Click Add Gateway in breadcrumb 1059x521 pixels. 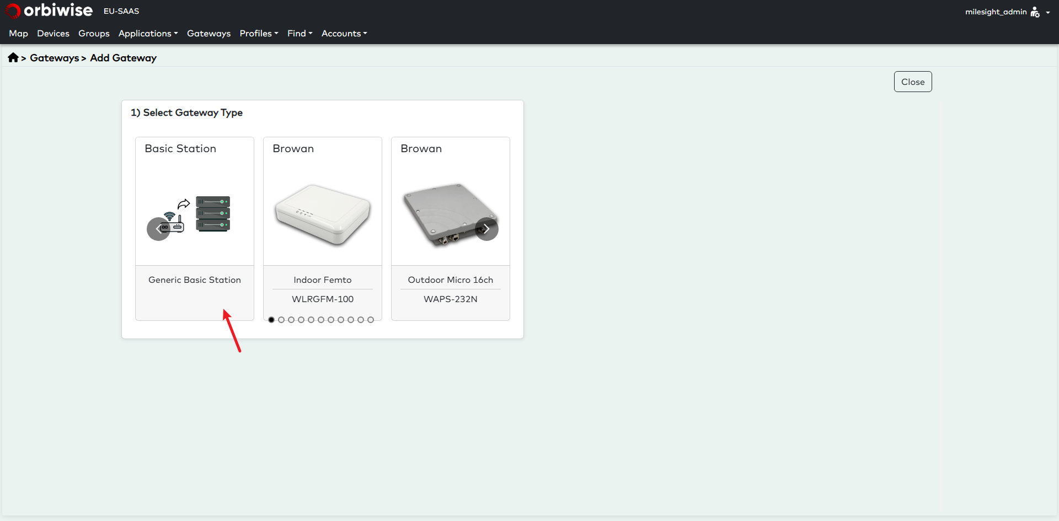(x=123, y=58)
